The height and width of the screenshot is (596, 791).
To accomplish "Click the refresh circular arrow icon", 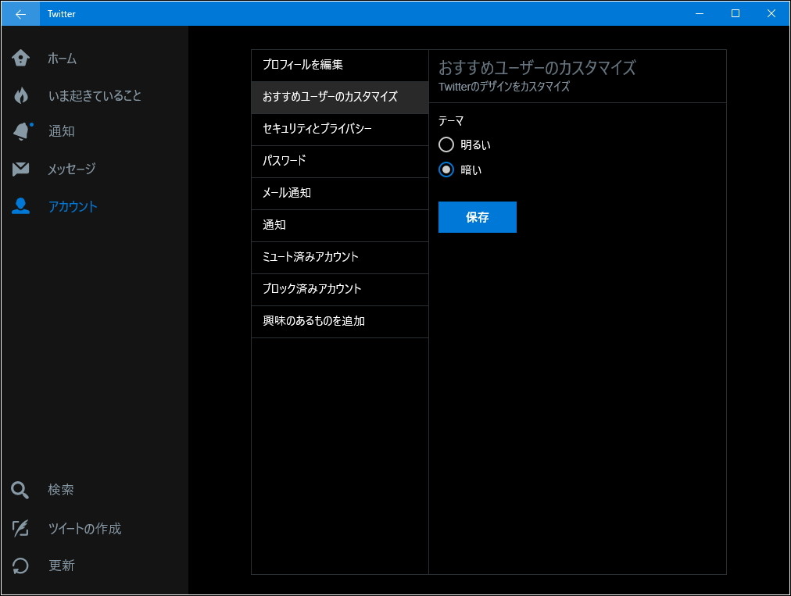I will (20, 566).
